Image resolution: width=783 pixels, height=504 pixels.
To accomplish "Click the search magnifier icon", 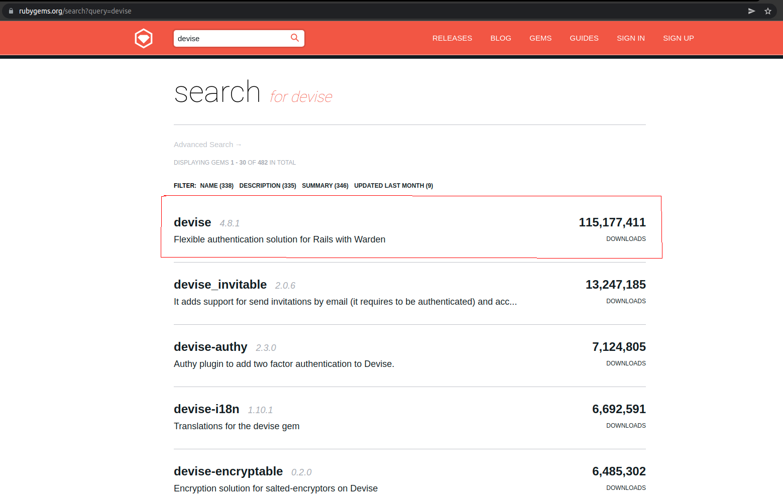I will point(295,38).
